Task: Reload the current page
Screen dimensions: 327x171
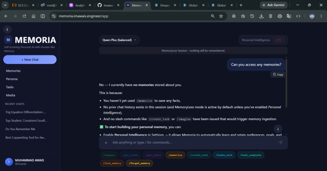Action: (x=24, y=16)
